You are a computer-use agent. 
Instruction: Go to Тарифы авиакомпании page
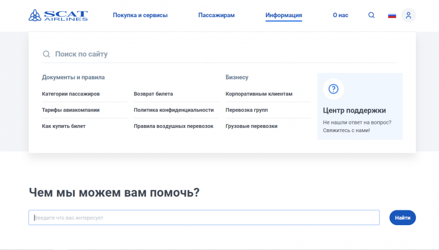[71, 110]
